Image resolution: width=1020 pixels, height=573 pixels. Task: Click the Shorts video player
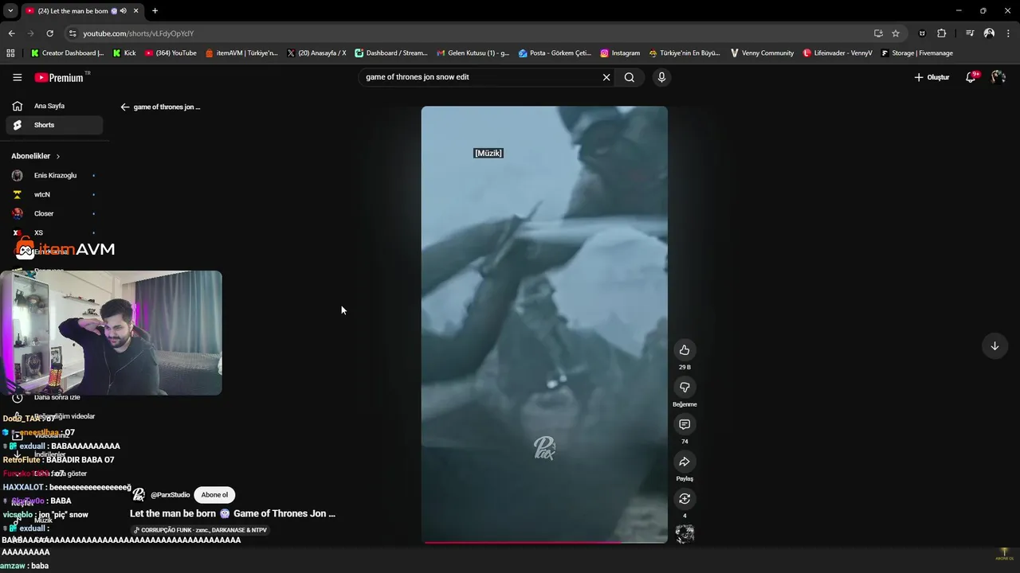pyautogui.click(x=544, y=325)
